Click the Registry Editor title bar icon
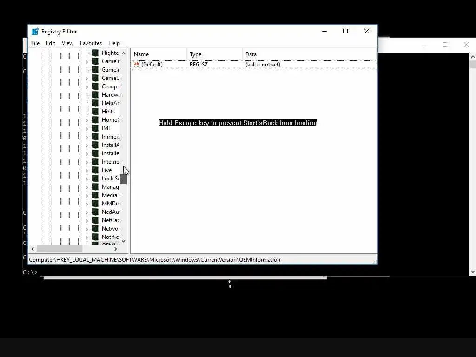Viewport: 476px width, 357px height. (35, 32)
